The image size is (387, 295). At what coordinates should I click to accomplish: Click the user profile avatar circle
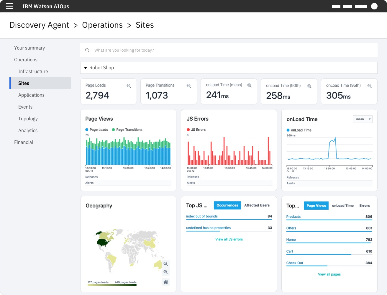click(374, 6)
